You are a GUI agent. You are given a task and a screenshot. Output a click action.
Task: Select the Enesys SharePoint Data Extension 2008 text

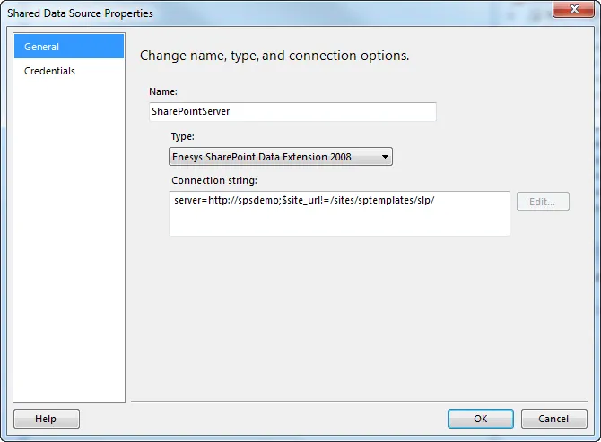[262, 157]
